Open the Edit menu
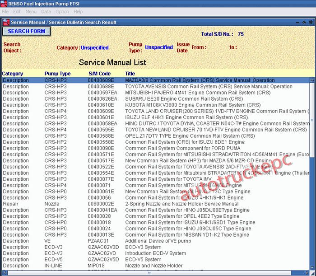 17,12
